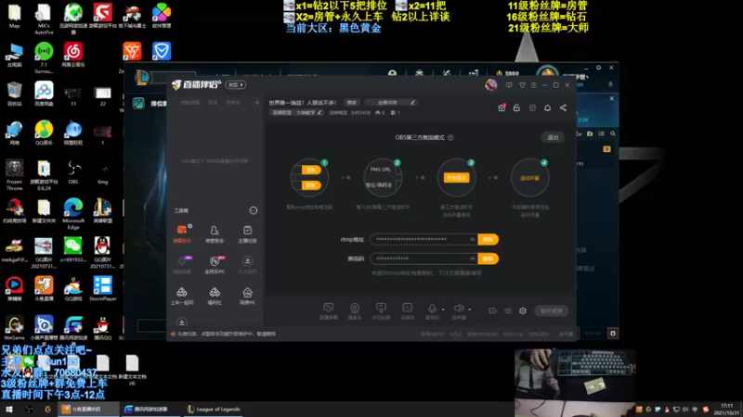Click the calendar icon beside the bell
This screenshot has width=743, height=417.
click(x=532, y=107)
